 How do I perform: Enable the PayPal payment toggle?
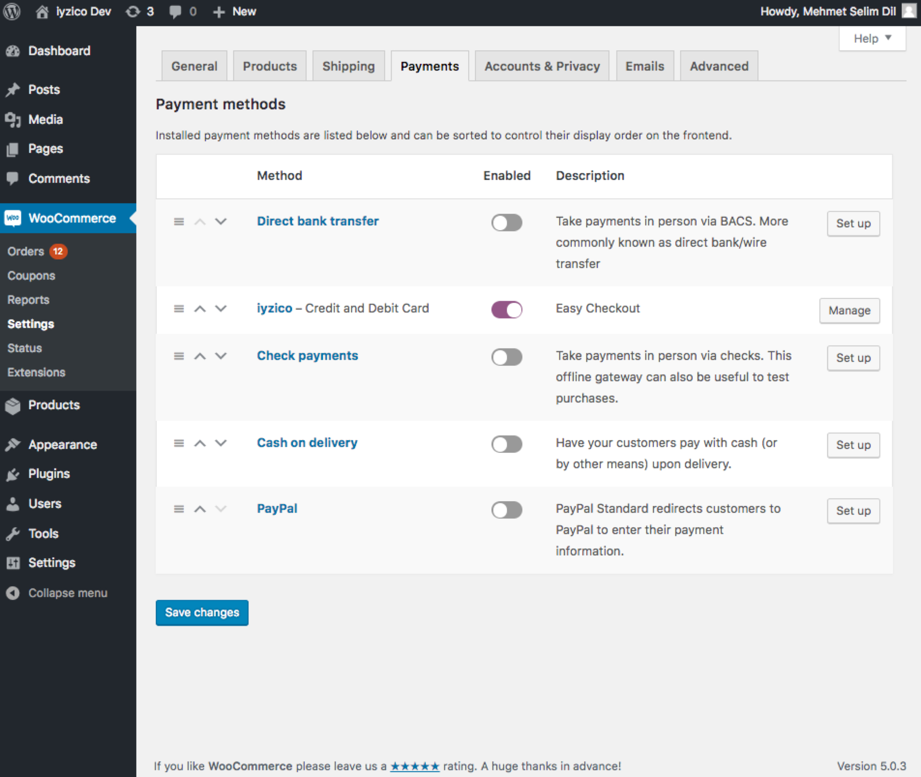click(507, 510)
